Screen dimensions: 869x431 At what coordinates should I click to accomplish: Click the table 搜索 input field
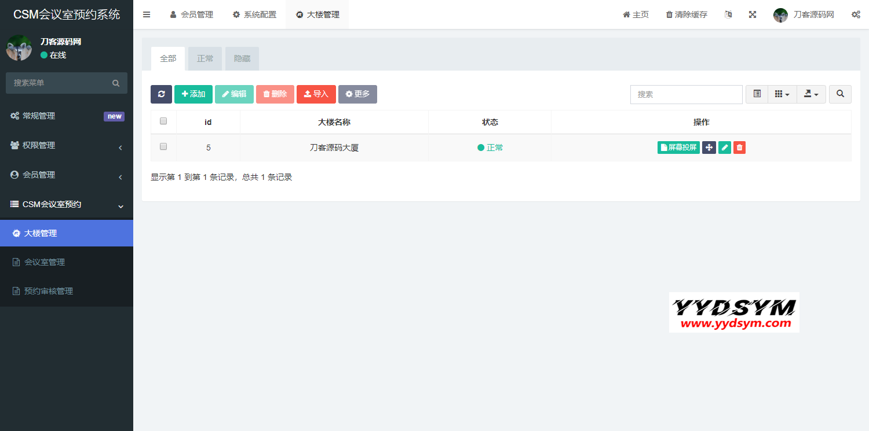click(x=686, y=94)
